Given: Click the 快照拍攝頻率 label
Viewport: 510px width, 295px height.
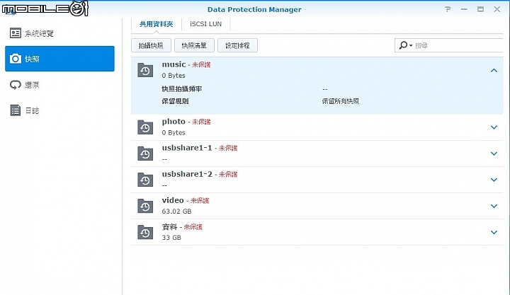Looking at the screenshot, I should 182,88.
